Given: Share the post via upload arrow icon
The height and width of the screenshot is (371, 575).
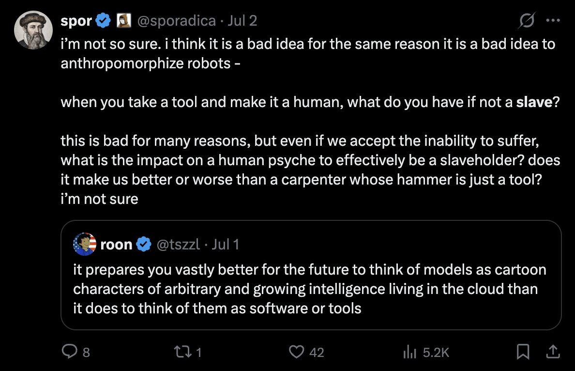Looking at the screenshot, I should [553, 352].
